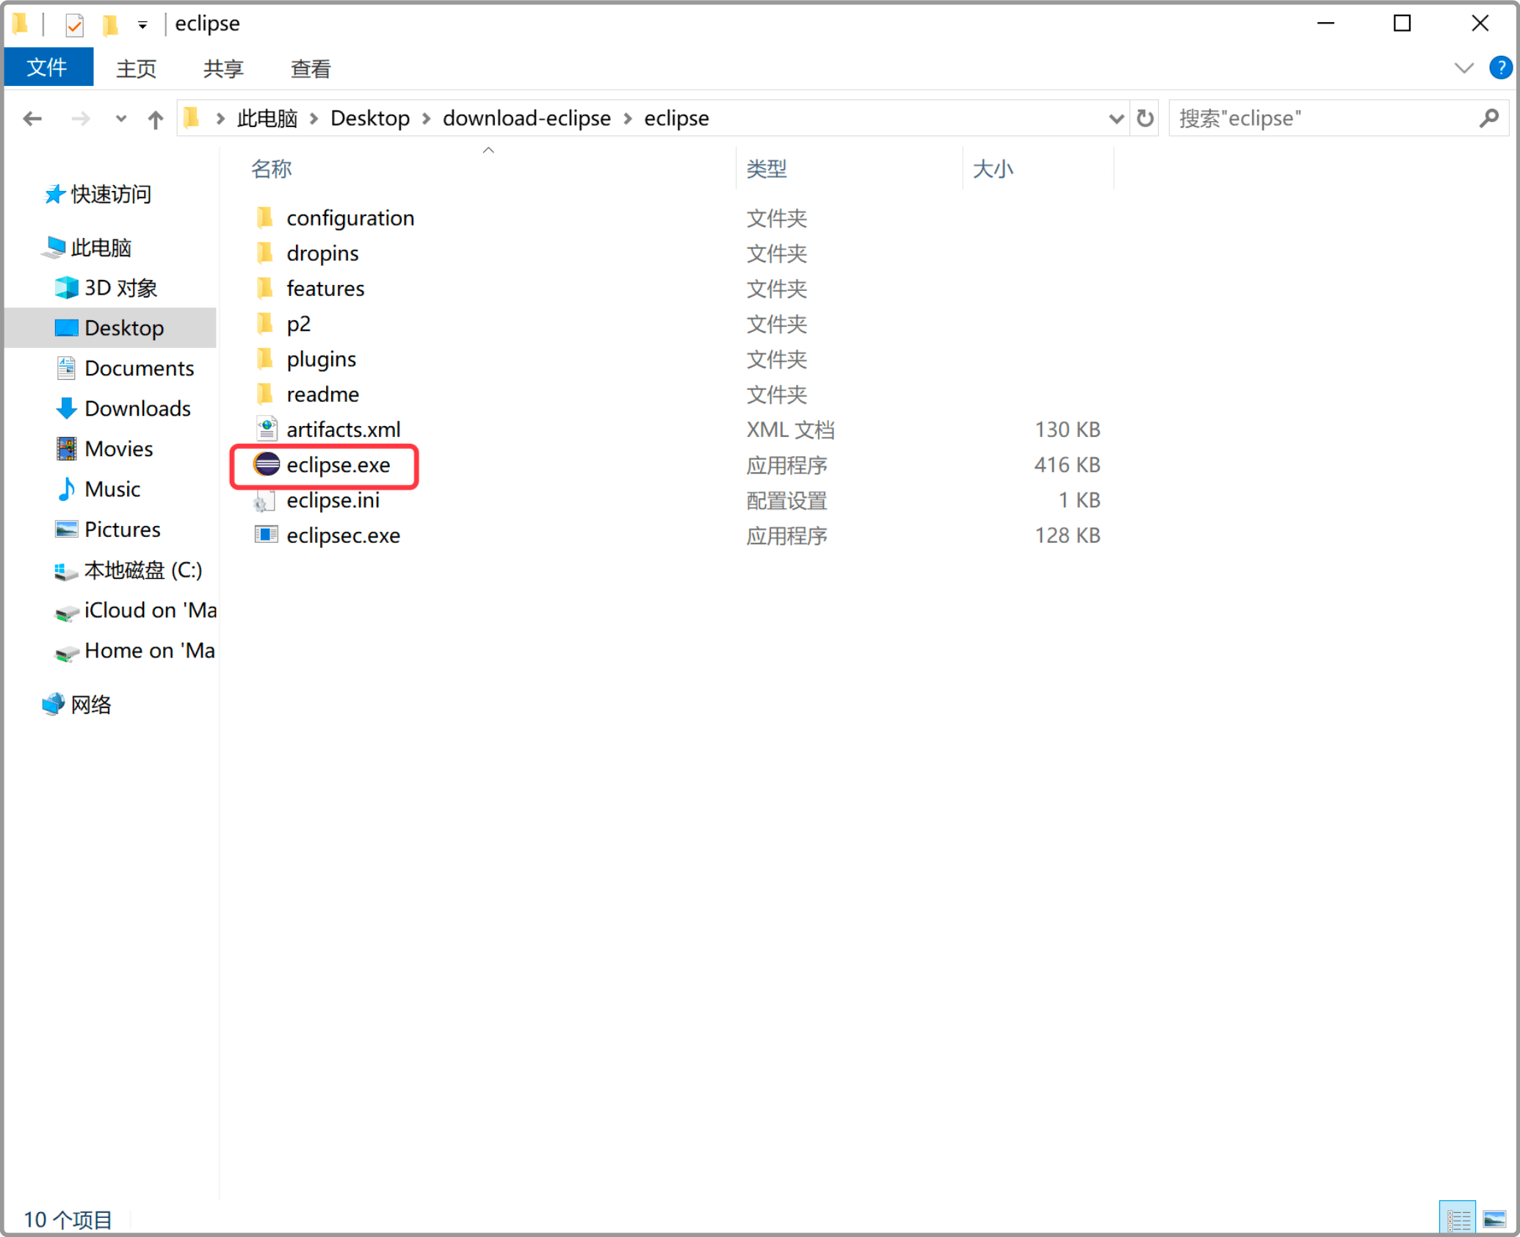Minimize the eclipse Explorer window
The height and width of the screenshot is (1237, 1520).
1325,24
